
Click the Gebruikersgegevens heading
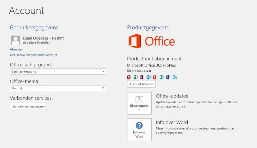click(34, 27)
